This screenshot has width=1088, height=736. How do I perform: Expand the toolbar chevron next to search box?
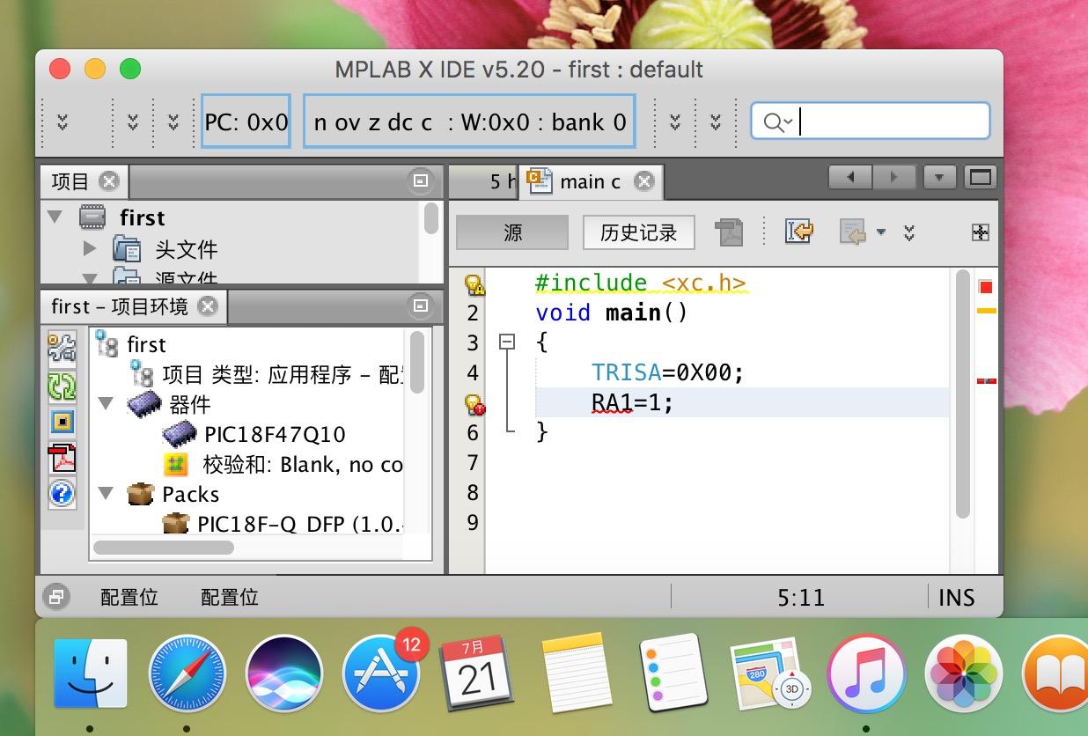pyautogui.click(x=716, y=121)
